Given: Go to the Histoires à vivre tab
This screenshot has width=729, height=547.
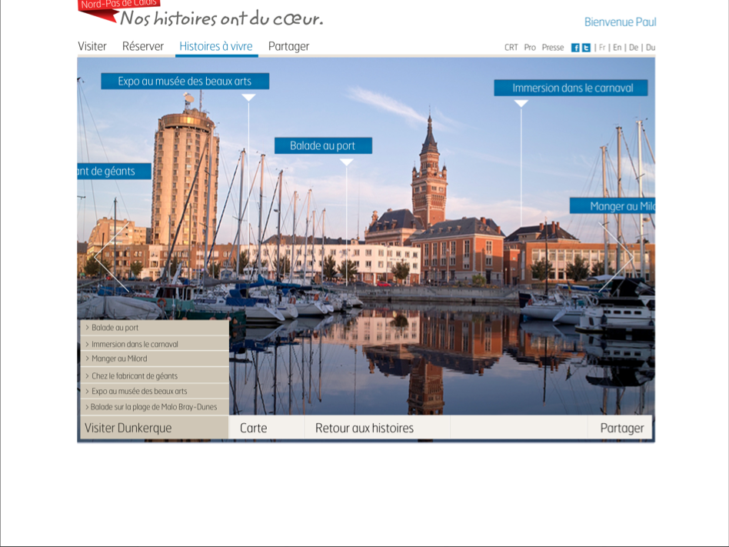Looking at the screenshot, I should 216,46.
